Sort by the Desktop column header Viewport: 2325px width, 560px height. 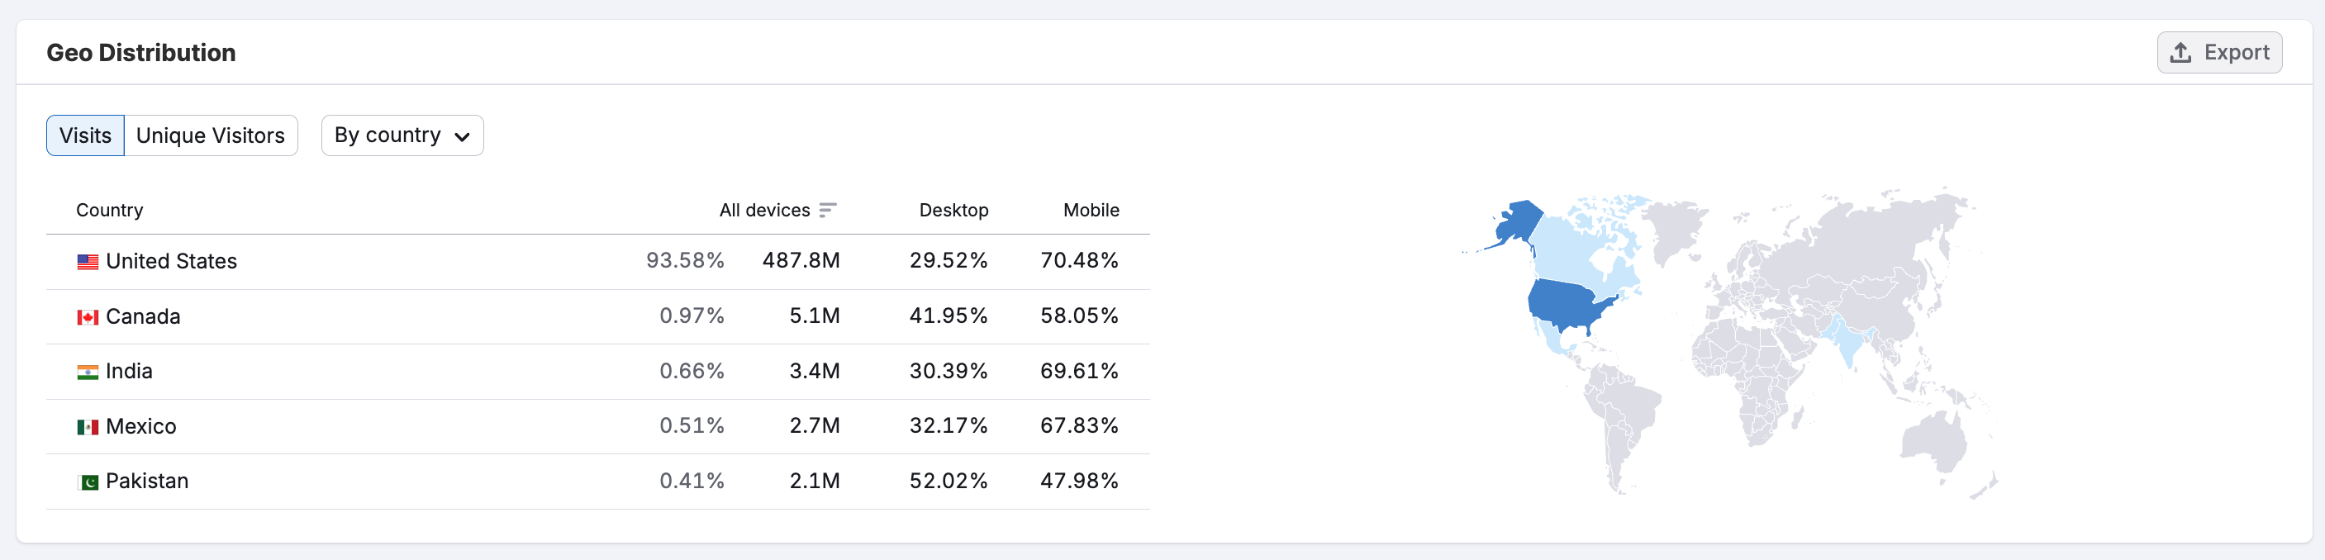(953, 211)
